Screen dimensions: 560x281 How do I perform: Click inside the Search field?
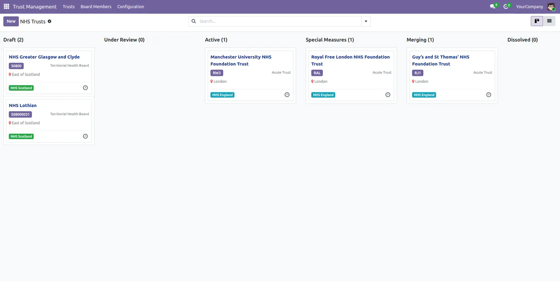279,21
